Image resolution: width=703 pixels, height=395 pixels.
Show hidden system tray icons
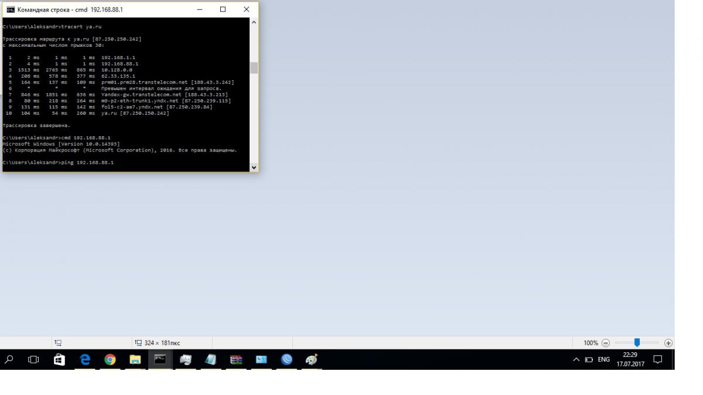[576, 360]
